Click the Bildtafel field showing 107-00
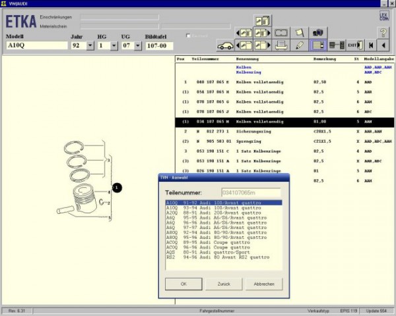396x316 pixels. coord(159,46)
